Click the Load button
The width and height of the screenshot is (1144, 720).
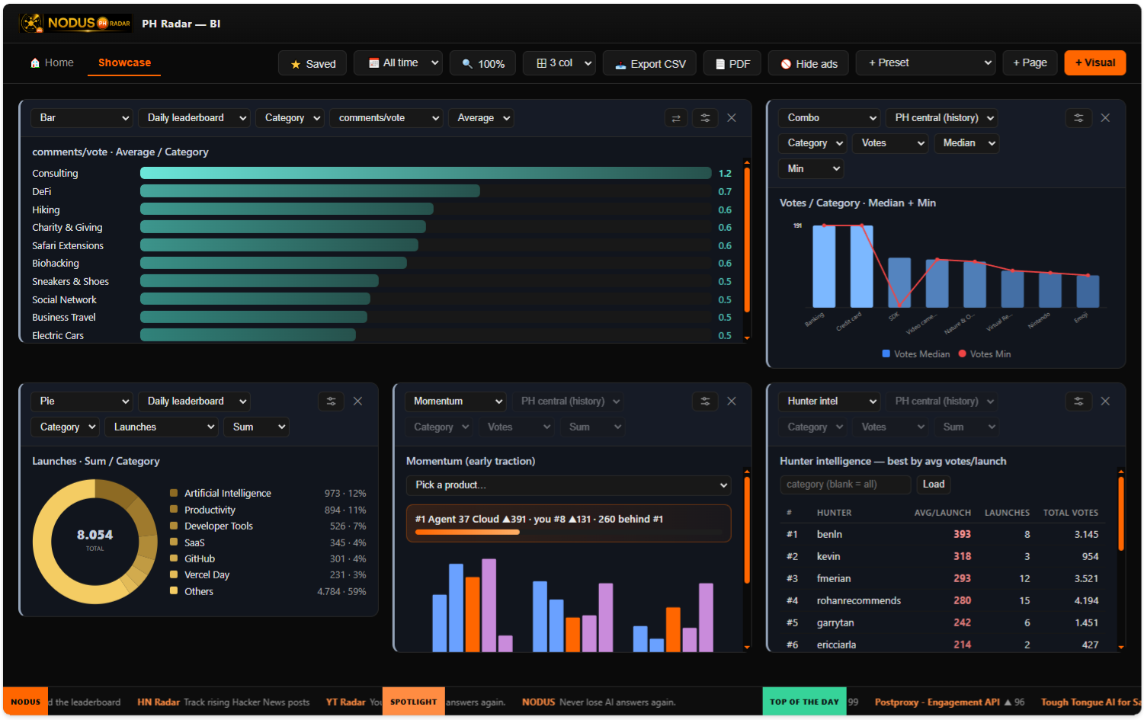pyautogui.click(x=934, y=485)
